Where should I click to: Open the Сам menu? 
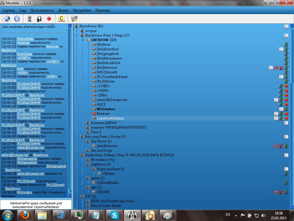tap(22, 10)
